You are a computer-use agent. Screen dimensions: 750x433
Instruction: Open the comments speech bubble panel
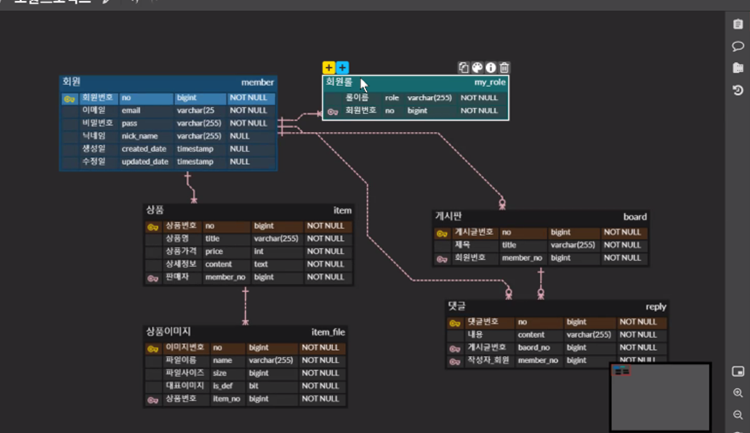pyautogui.click(x=738, y=47)
